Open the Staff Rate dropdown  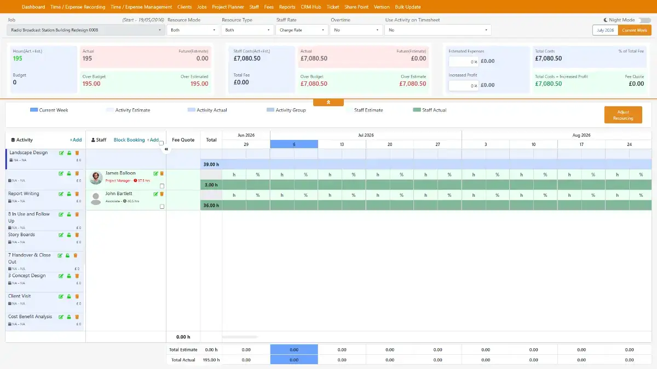[x=301, y=30]
